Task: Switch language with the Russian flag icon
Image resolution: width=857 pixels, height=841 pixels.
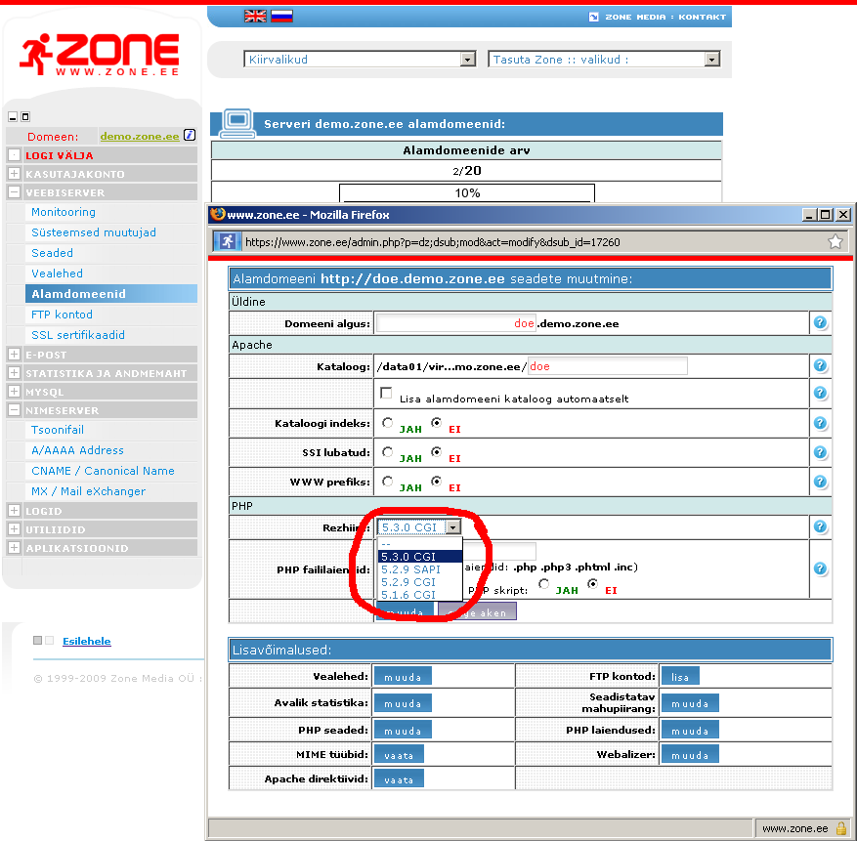Action: 282,17
